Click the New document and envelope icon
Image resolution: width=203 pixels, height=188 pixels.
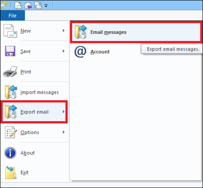[10, 31]
